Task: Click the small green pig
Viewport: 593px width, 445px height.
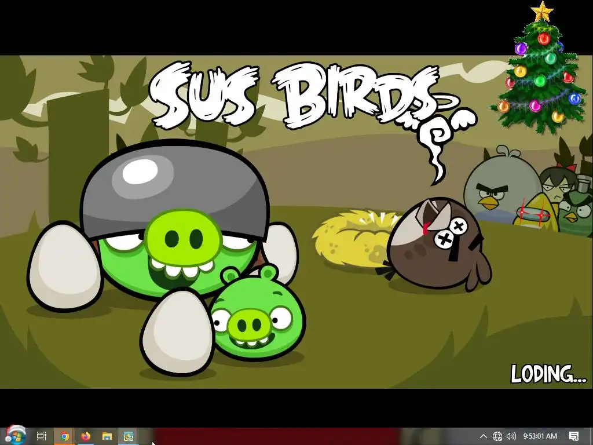Action: tap(258, 313)
